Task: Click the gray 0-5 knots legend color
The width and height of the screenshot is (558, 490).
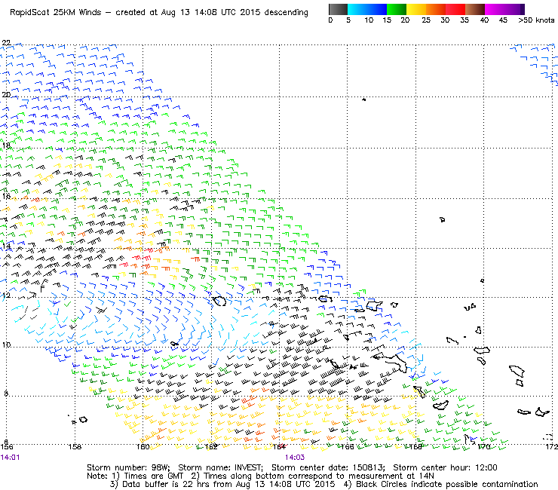Action: pos(338,9)
